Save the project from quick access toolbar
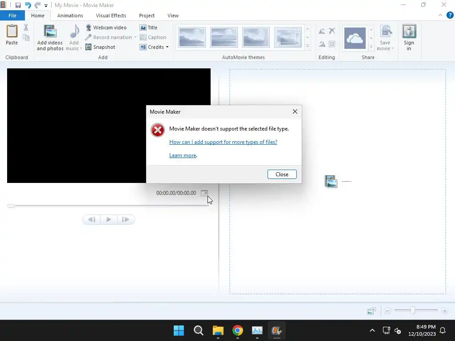Screen dimensions: 455x341 tap(18, 5)
